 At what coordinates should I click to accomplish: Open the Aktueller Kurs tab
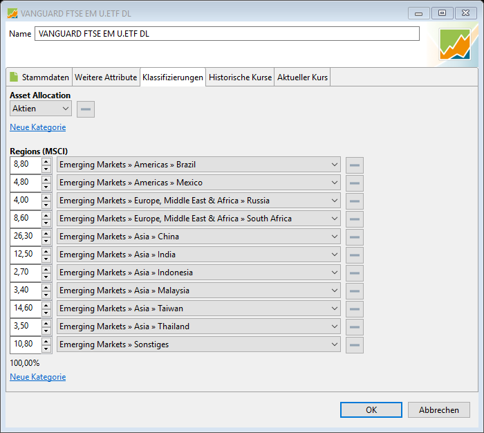[x=302, y=77]
